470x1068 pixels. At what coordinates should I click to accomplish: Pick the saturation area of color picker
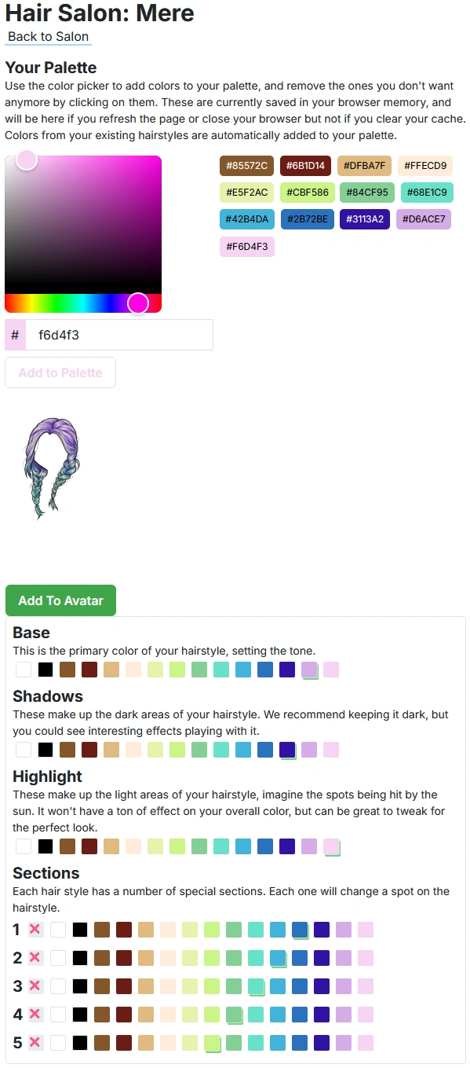83,225
